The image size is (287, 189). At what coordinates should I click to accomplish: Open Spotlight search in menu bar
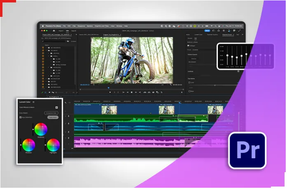tap(215, 26)
